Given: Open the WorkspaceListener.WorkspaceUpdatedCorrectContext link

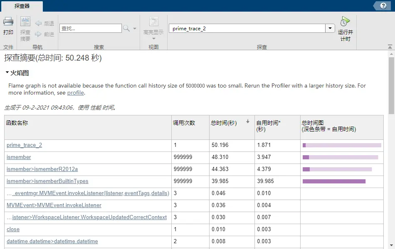Looking at the screenshot, I should [89, 217].
